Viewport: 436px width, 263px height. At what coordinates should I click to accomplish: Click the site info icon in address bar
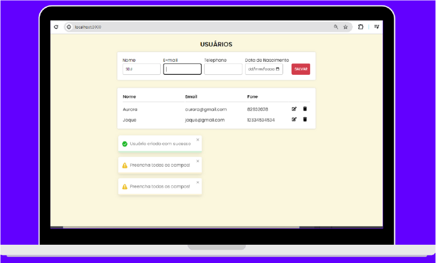click(69, 27)
